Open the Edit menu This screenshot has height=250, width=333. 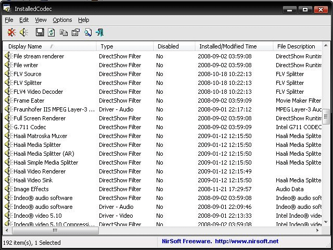[x=24, y=20]
